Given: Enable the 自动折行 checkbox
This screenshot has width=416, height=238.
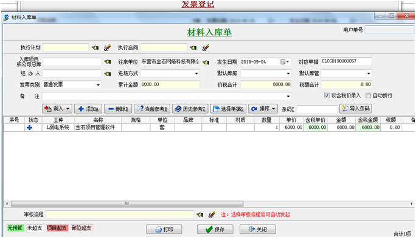Looking at the screenshot, I should coord(368,95).
